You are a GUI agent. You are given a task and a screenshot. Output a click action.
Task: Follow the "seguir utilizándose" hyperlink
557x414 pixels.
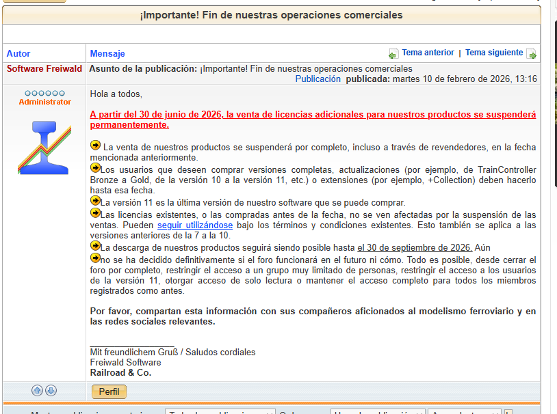194,225
